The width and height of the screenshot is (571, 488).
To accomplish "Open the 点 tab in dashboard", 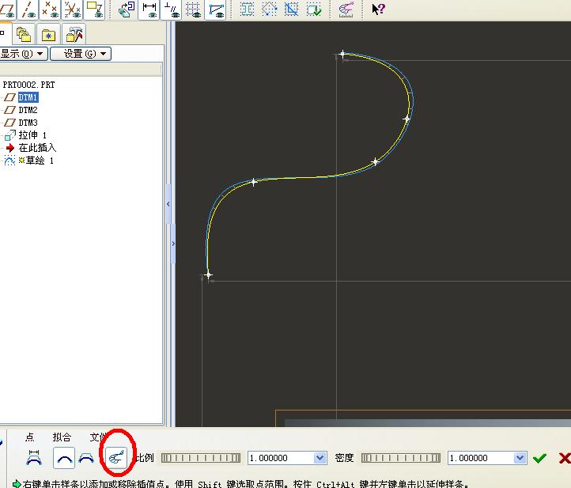I will point(30,437).
